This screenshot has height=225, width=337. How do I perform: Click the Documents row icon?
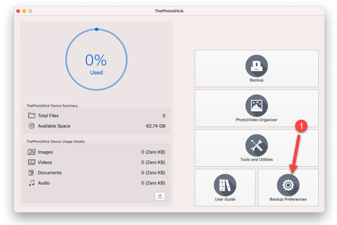tap(31, 173)
